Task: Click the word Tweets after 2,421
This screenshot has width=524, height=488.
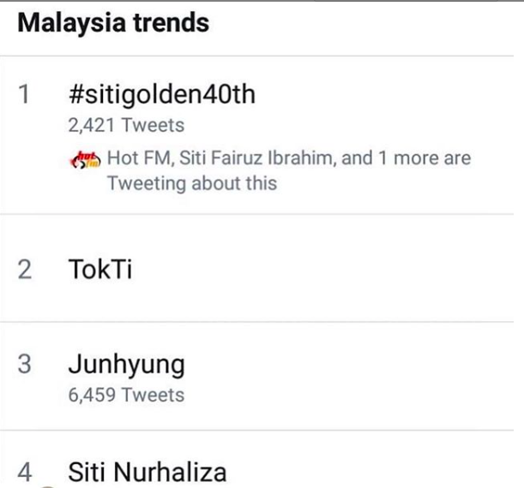Action: coord(154,126)
